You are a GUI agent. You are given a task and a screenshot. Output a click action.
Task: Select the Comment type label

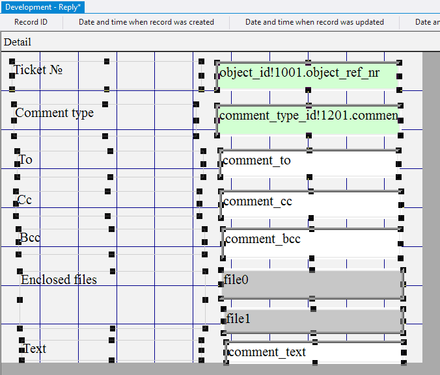pyautogui.click(x=54, y=113)
